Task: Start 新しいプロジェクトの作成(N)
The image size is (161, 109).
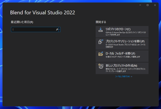Action: click(x=122, y=68)
